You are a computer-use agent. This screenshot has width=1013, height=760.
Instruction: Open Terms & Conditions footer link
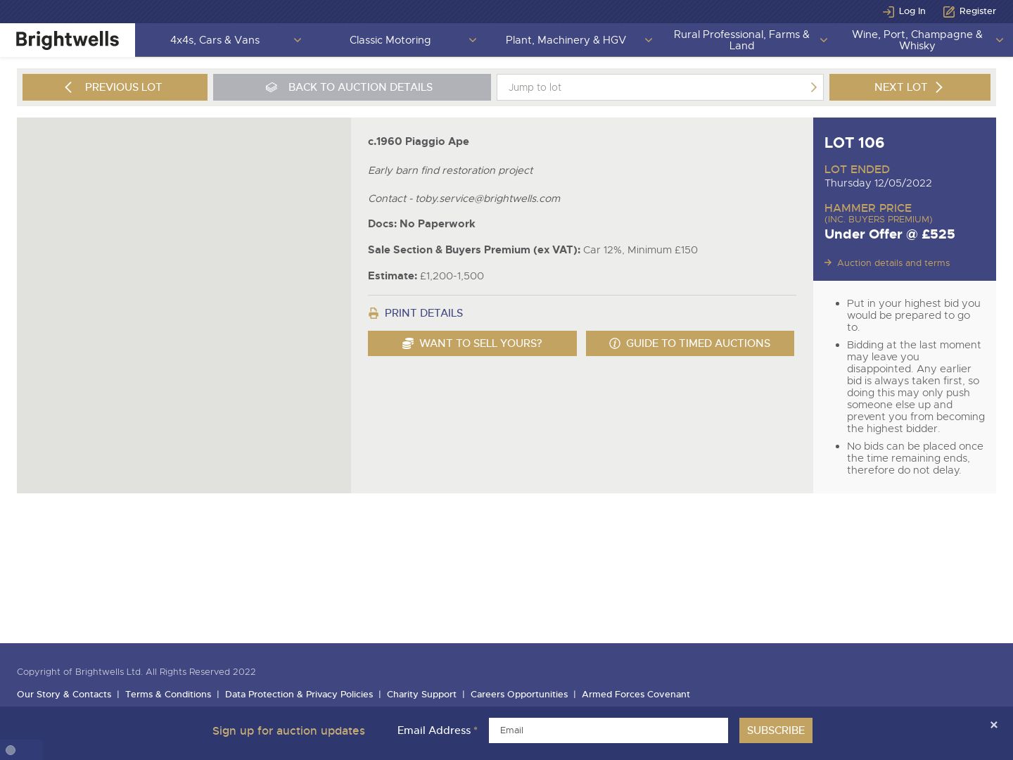coord(168,695)
